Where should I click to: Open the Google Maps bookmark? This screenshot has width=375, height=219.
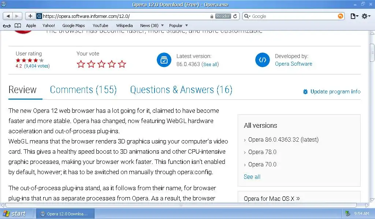73,26
